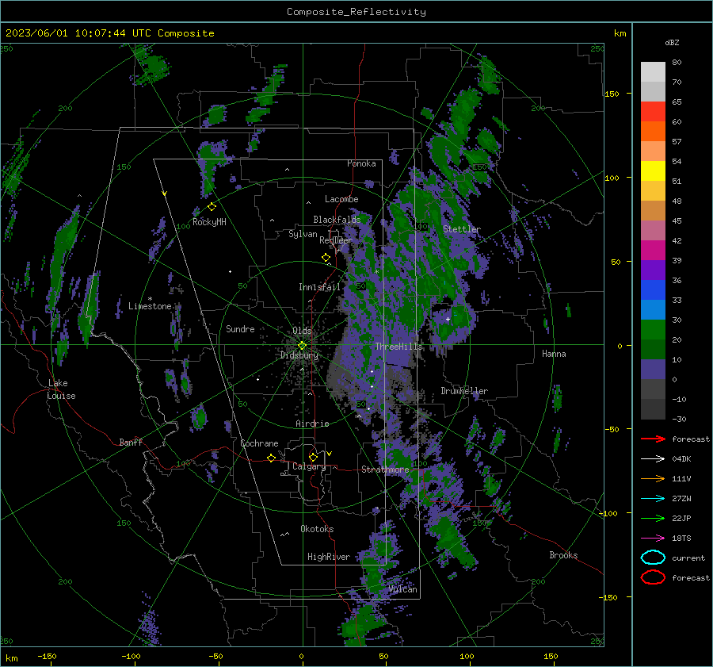This screenshot has width=713, height=667.
Task: Click the Hanna town label
Action: point(554,354)
